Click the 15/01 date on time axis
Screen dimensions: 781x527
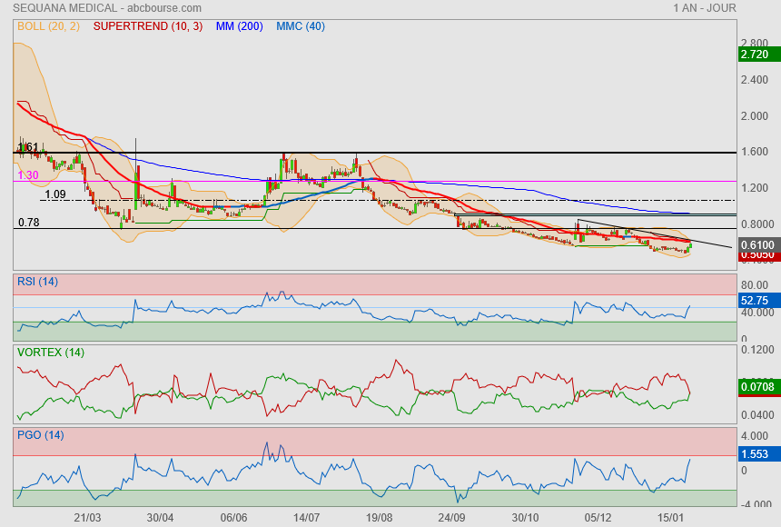[671, 517]
